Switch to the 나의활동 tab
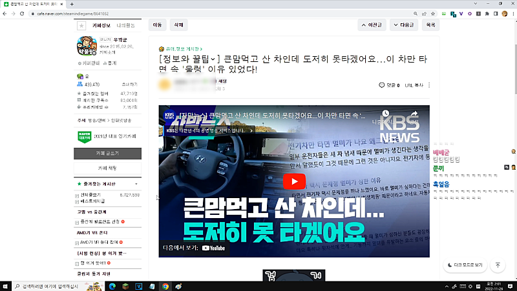 pos(125,25)
